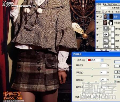
Task: Click the lock image pixels brush icon
Action: (x=106, y=11)
